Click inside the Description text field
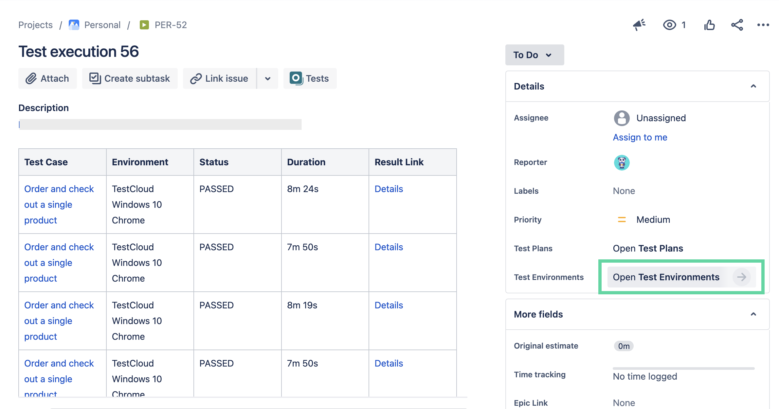Viewport: 779px width, 409px height. click(160, 124)
